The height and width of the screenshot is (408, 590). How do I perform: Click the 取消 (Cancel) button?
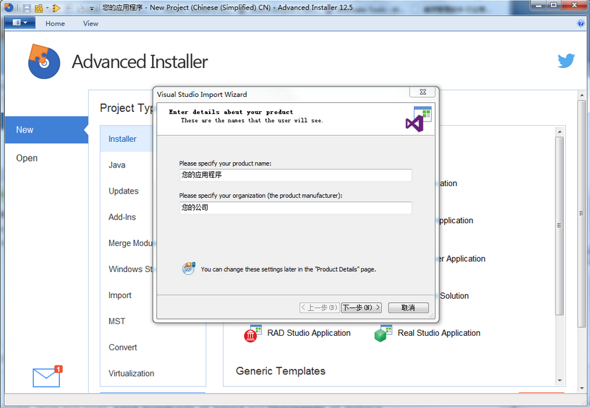point(408,307)
